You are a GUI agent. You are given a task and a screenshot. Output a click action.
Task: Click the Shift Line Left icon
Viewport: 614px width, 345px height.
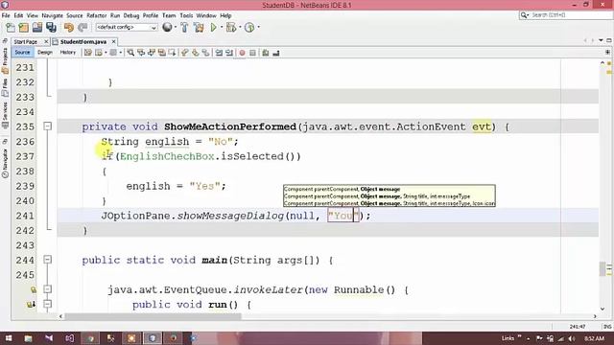[x=219, y=53]
